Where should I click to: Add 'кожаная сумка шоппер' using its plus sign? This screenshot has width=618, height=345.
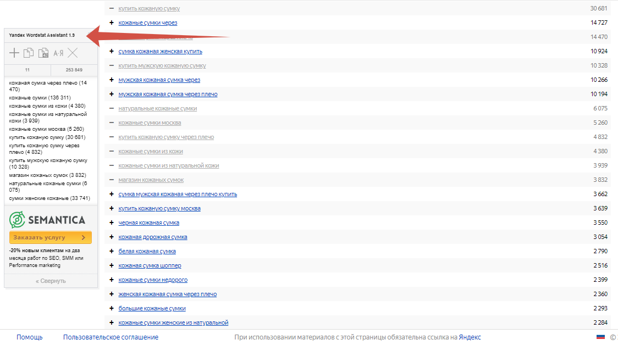click(x=112, y=266)
